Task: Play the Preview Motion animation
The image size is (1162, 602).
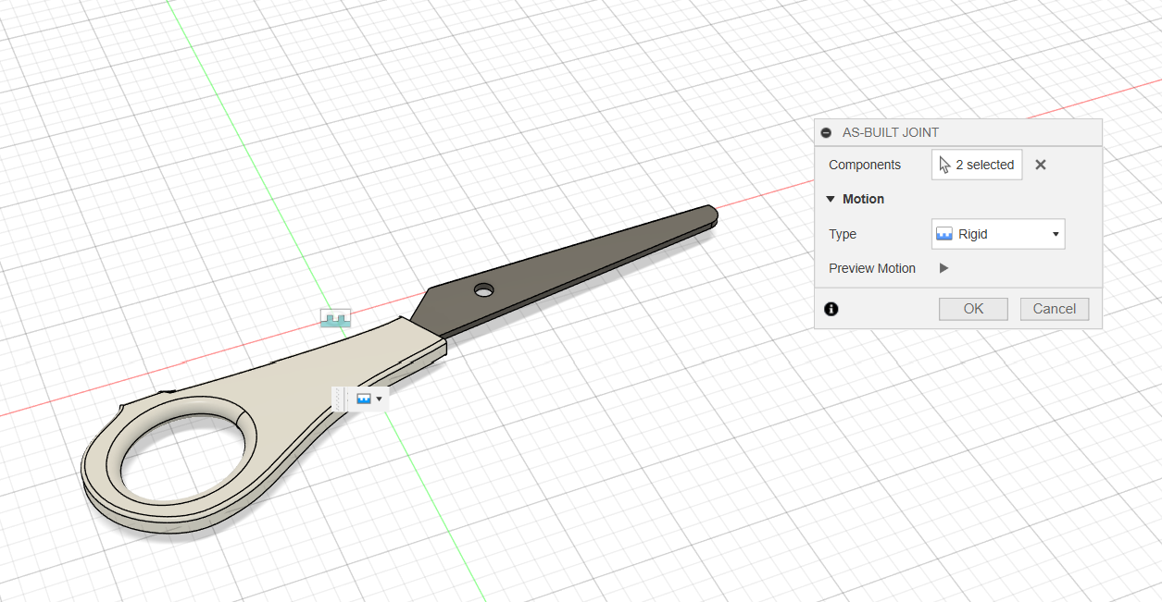Action: (944, 268)
